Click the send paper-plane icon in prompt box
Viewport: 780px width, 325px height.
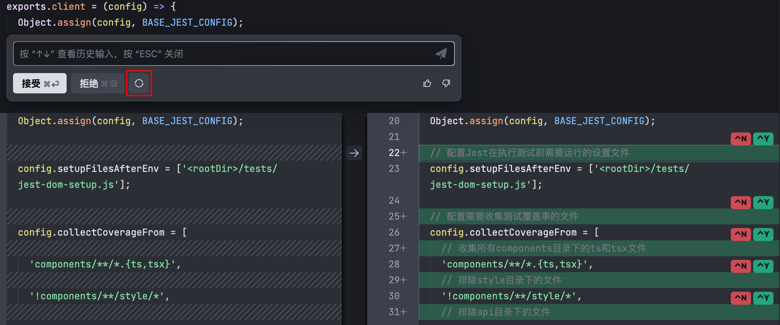point(441,54)
